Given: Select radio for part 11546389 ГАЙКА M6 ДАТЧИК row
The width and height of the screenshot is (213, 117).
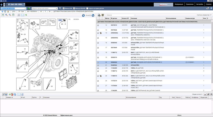Looking at the screenshot, I should [x=98, y=68].
